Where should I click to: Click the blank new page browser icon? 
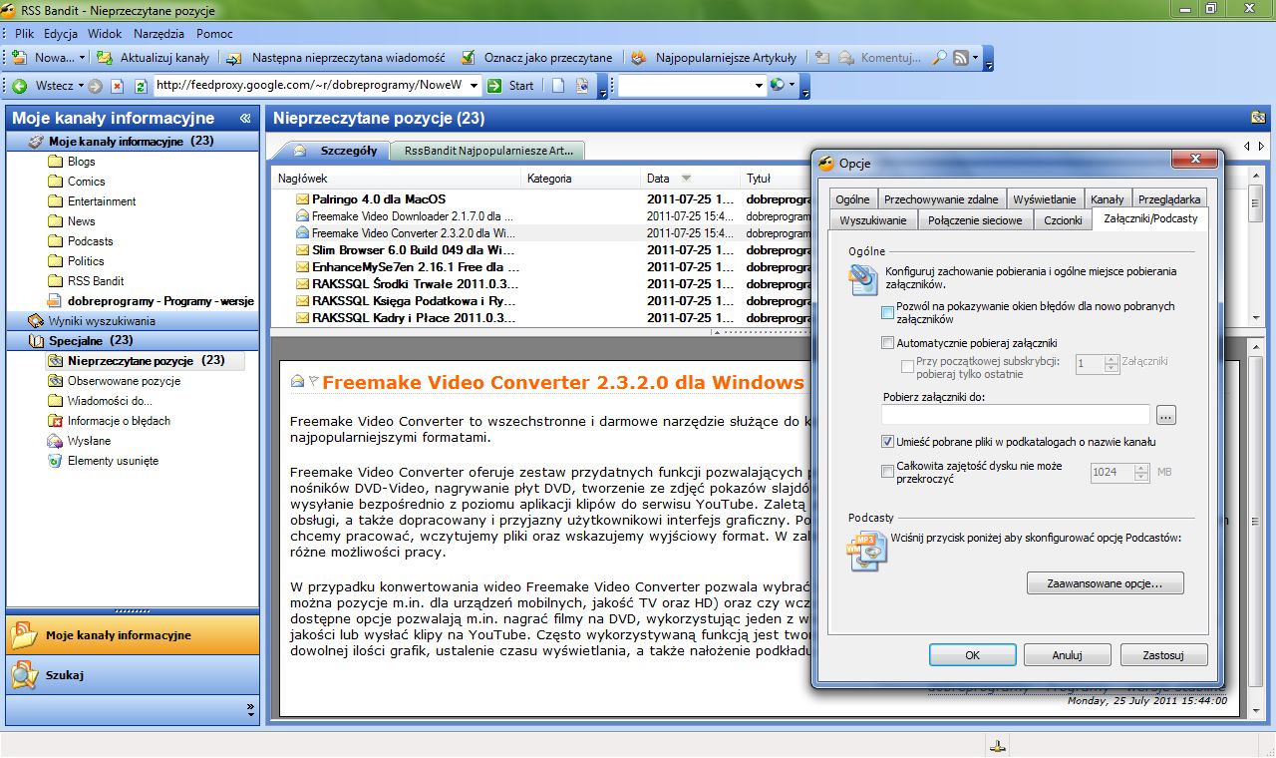click(x=559, y=86)
